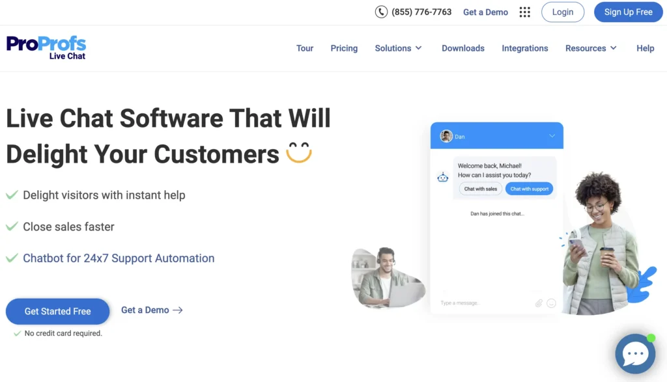667x382 pixels.
Task: Open the floating chat bubble widget
Action: [634, 354]
